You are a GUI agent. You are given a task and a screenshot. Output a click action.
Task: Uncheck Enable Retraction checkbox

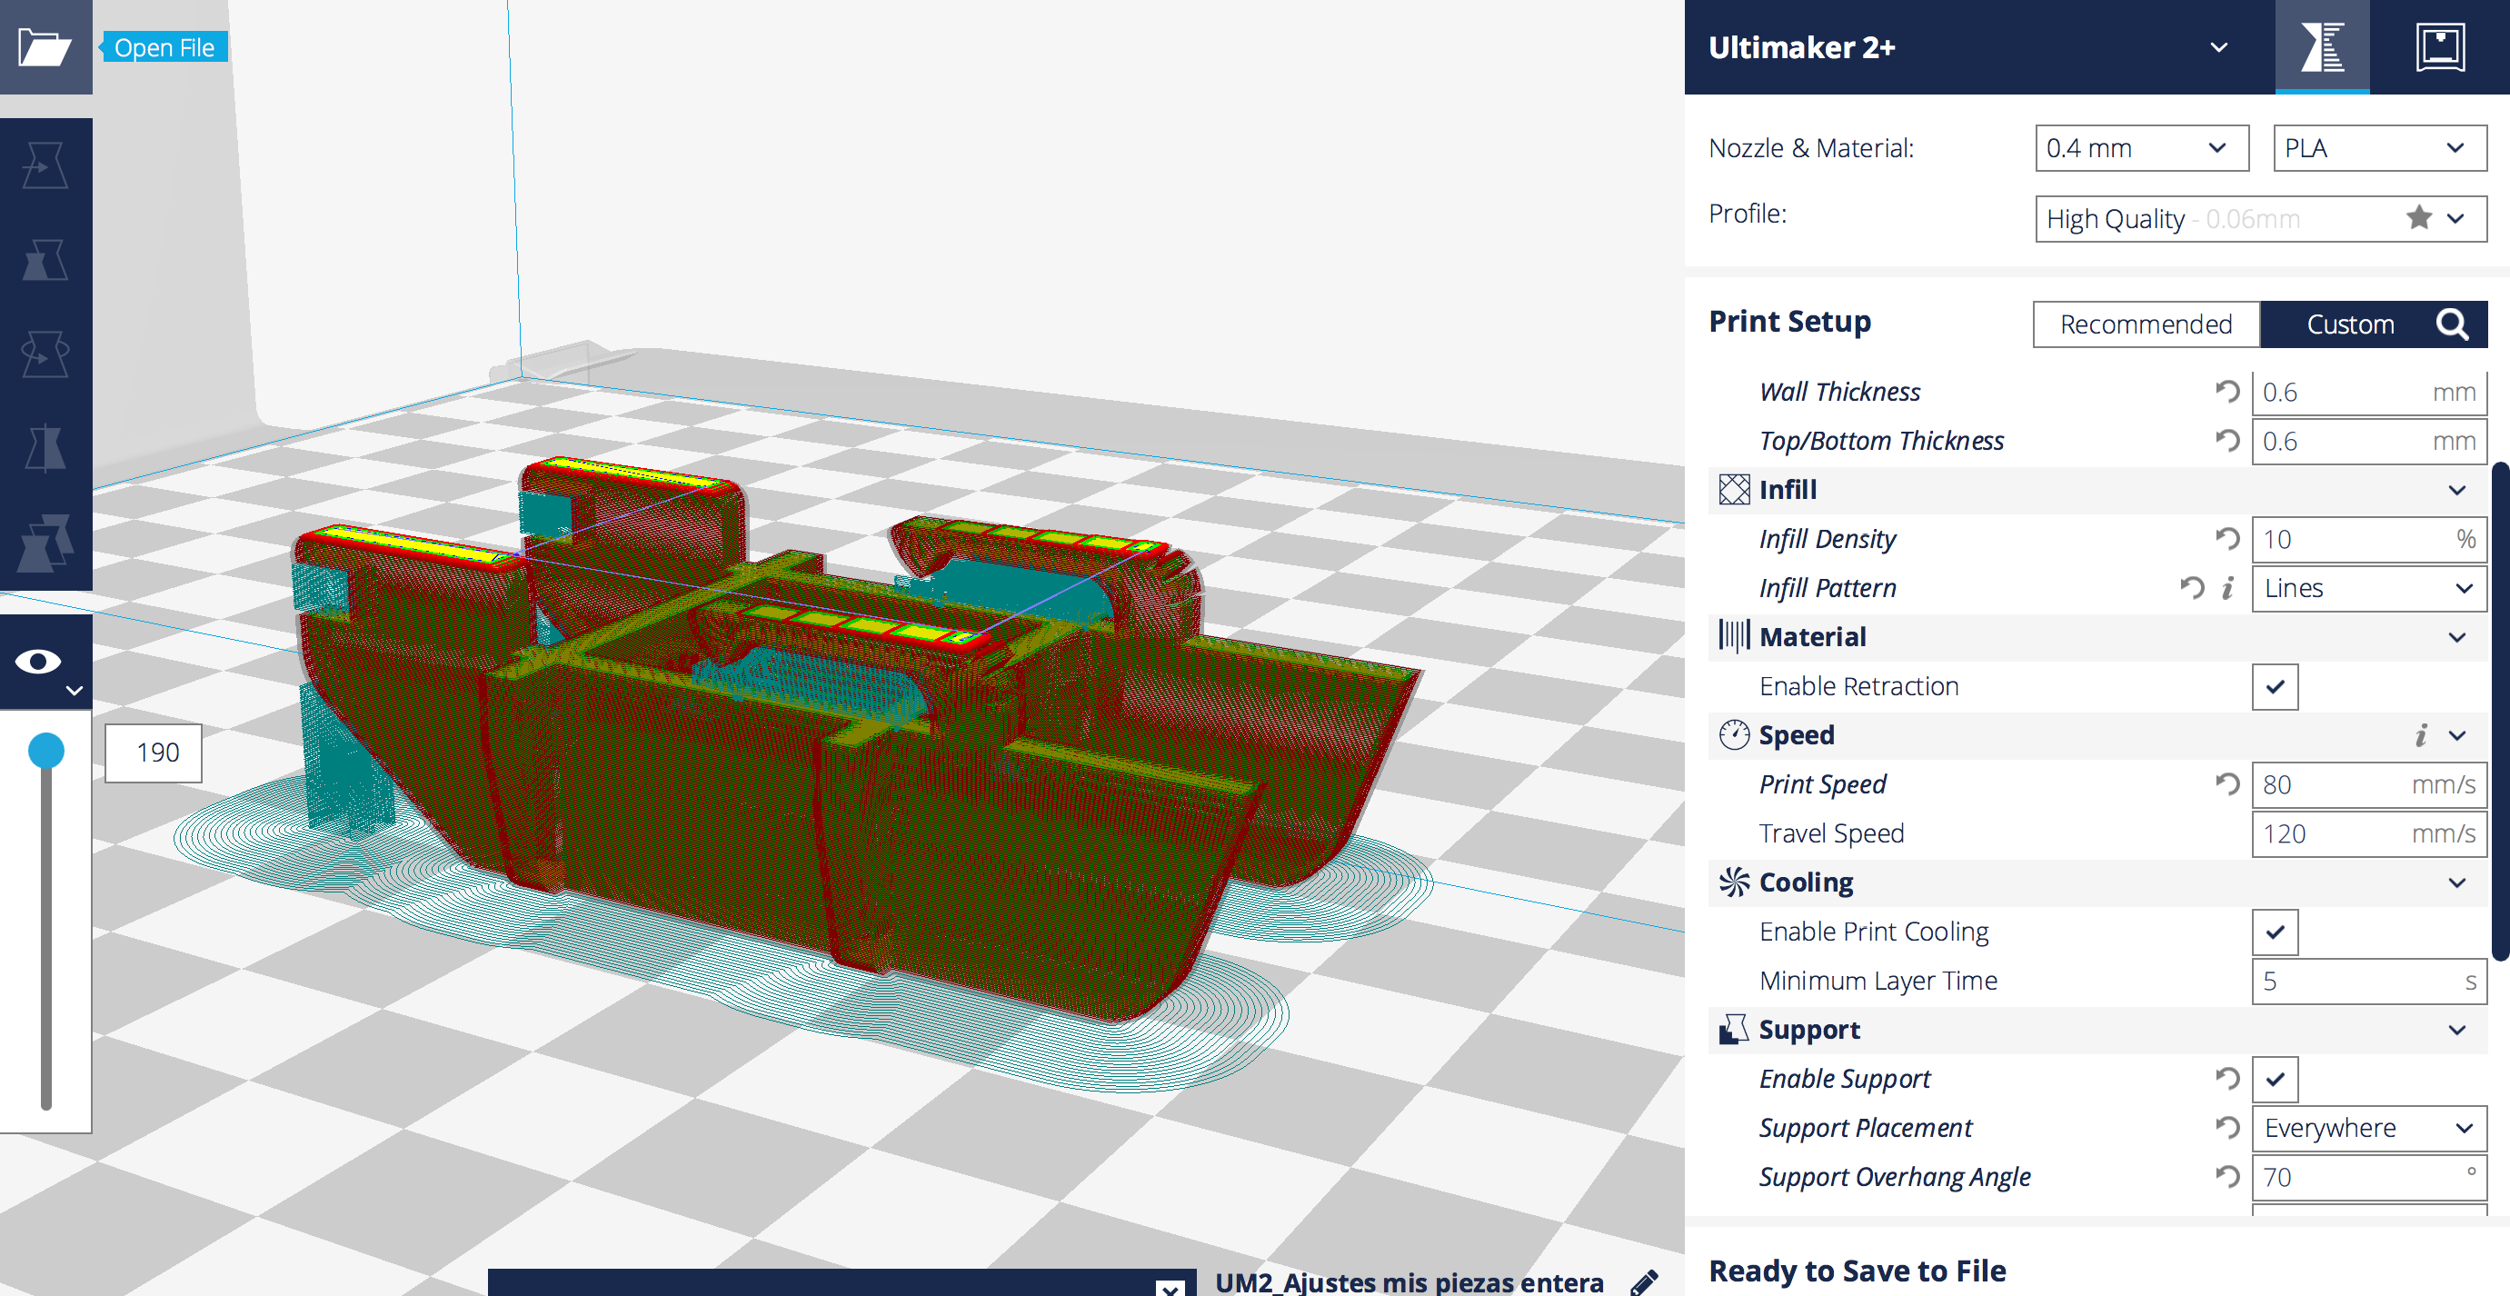point(2275,686)
